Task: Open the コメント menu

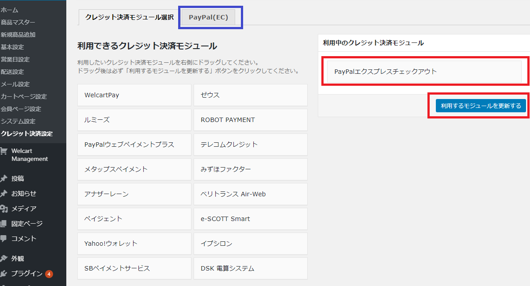Action: 24,238
